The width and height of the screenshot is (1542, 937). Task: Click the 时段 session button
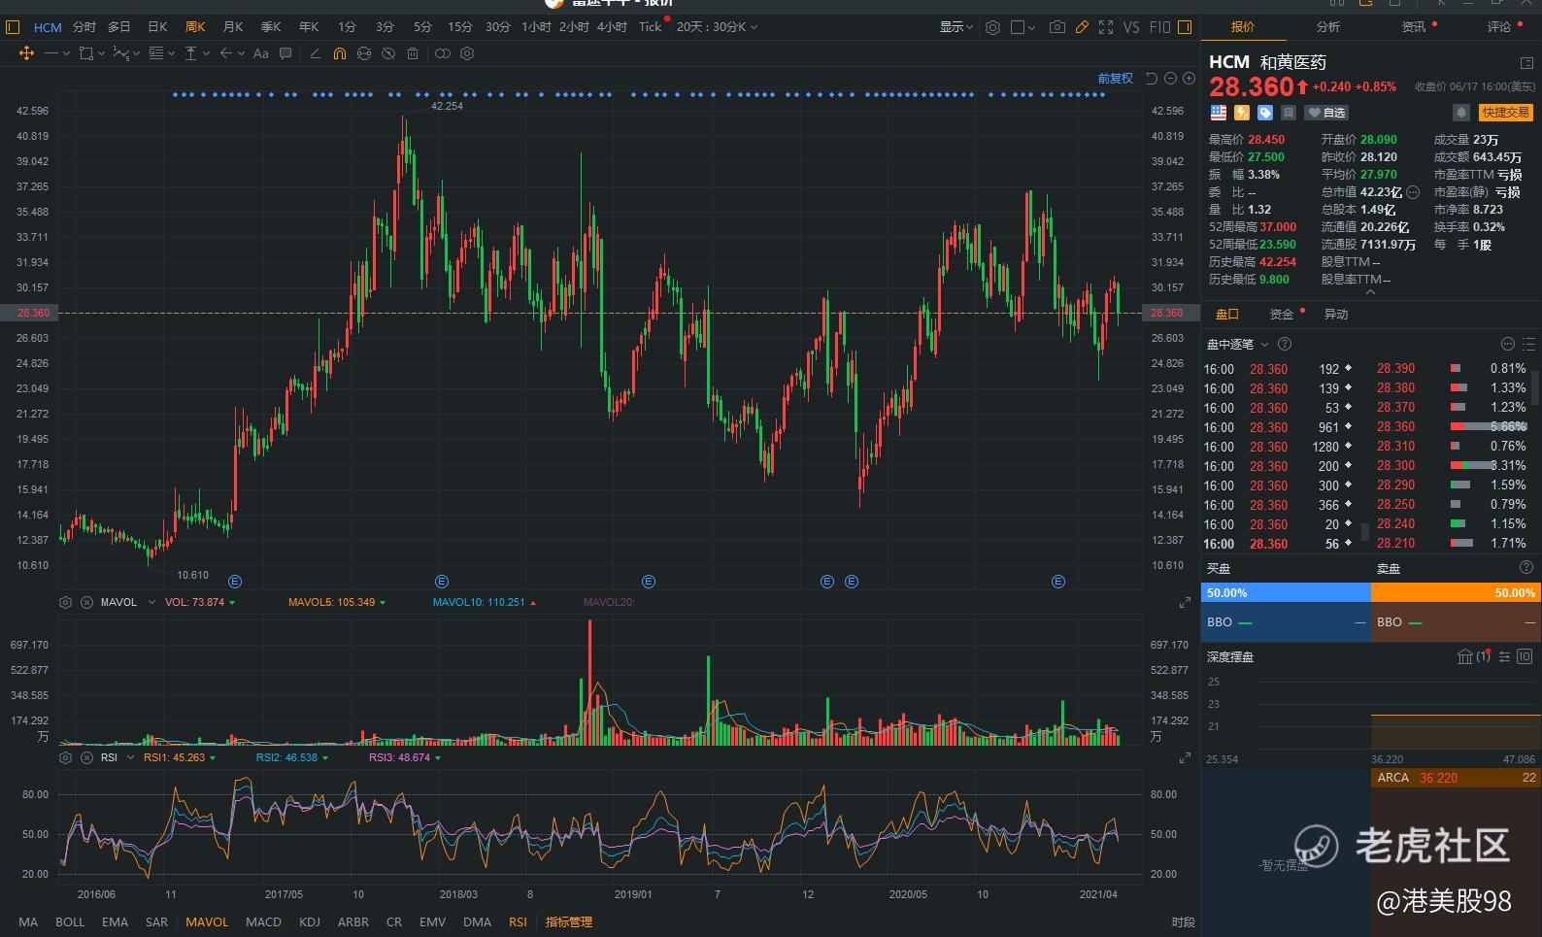[1183, 922]
